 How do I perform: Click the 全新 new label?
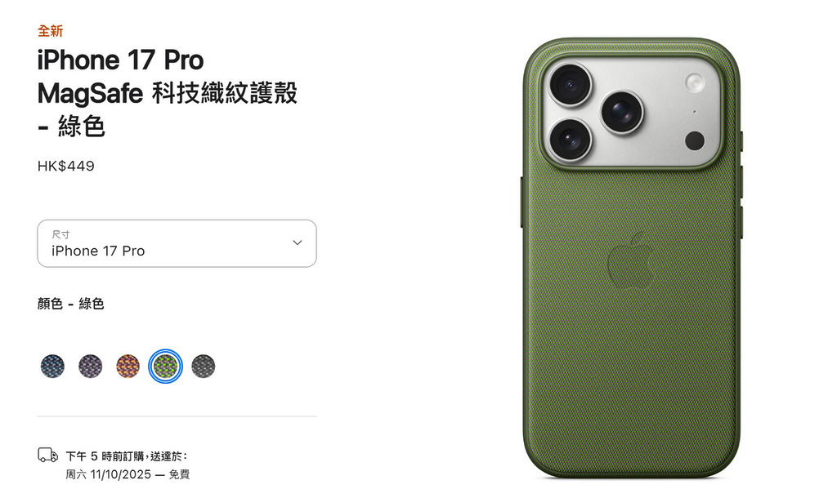point(50,31)
